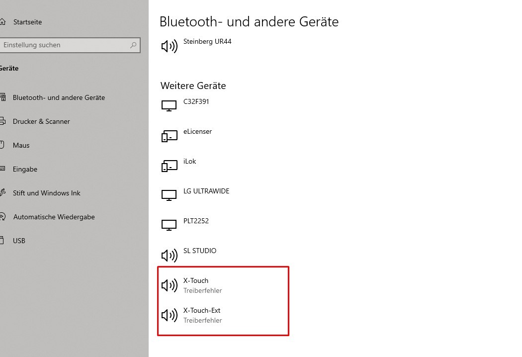Select the X-Touch-Ext device name
522x357 pixels.
[x=202, y=310]
